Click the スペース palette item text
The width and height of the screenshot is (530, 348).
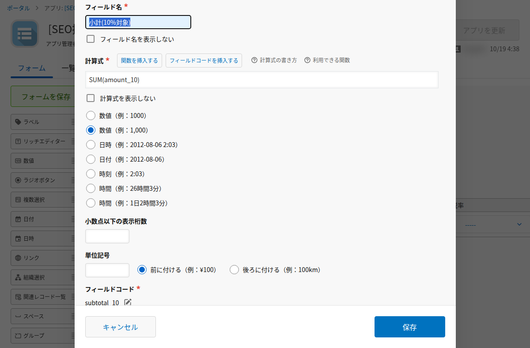coord(34,316)
